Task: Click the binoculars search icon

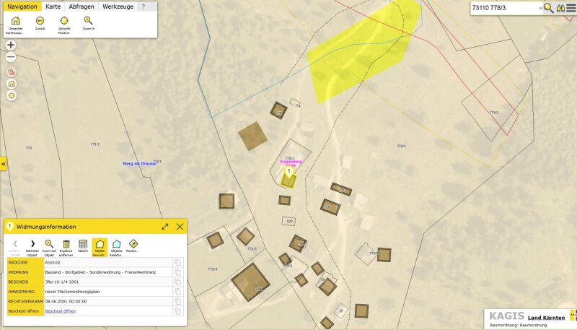Action: (560, 8)
